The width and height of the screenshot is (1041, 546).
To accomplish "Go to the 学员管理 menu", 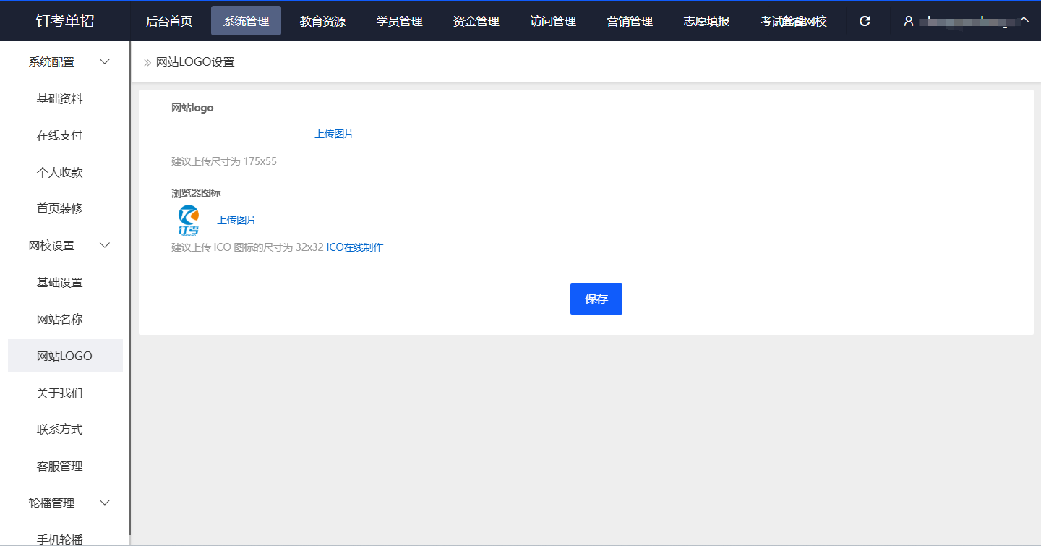I will [x=399, y=21].
